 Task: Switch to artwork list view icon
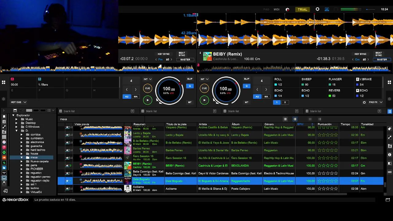click(x=295, y=119)
